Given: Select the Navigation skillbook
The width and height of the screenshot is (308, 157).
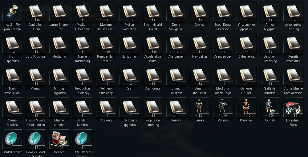Looking at the screenshot, I should [200, 44].
